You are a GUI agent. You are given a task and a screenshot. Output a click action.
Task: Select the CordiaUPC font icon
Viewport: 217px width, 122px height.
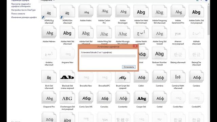coord(196,98)
